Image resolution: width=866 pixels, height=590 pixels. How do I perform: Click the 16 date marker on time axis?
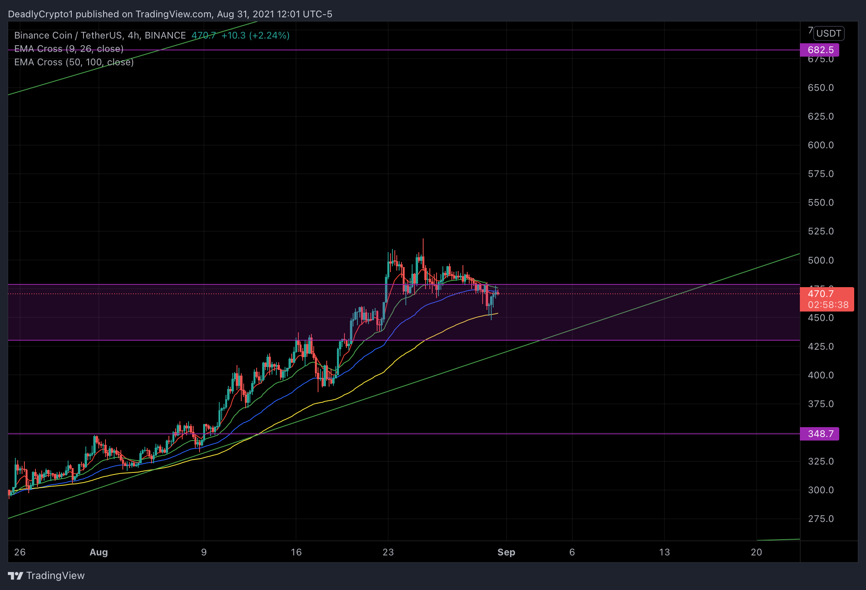(x=296, y=552)
